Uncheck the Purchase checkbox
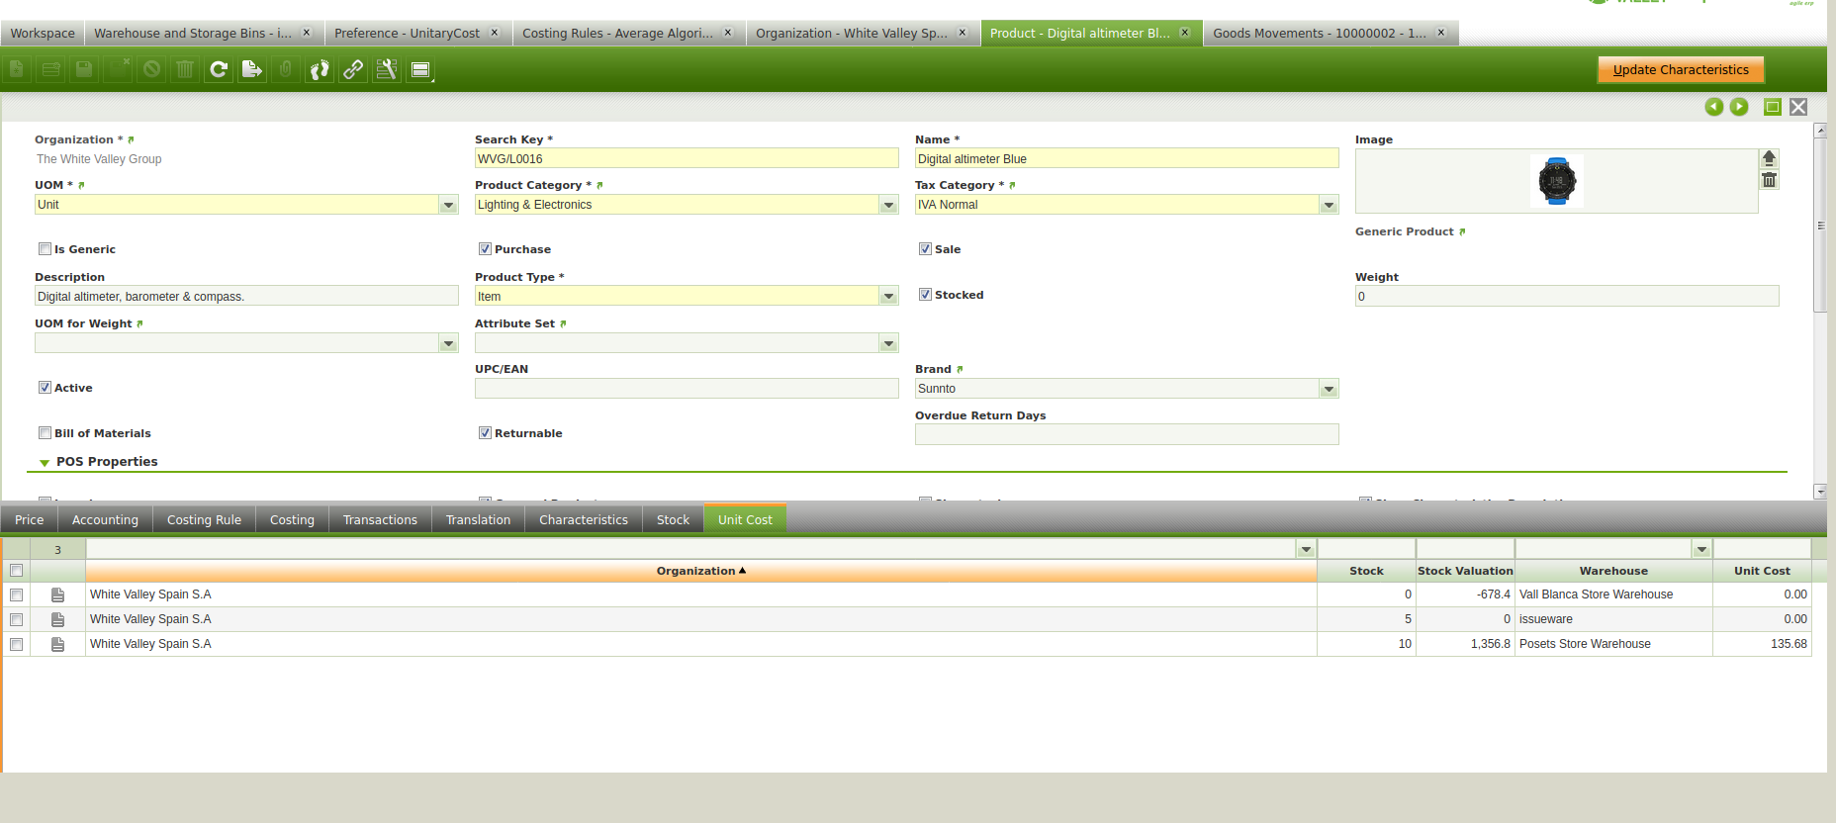 pos(485,249)
